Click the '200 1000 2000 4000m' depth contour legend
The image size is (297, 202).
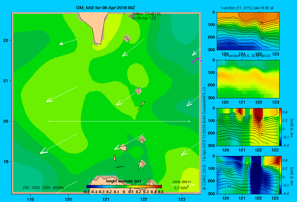pyautogui.click(x=43, y=188)
